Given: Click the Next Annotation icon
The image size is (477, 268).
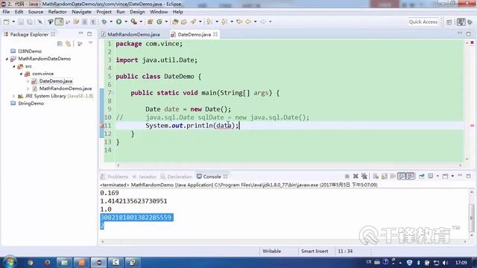Looking at the screenshot, I should tap(209, 22).
